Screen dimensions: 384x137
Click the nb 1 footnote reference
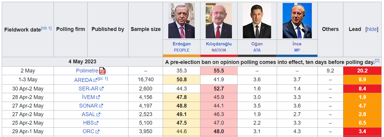pos(47,28)
